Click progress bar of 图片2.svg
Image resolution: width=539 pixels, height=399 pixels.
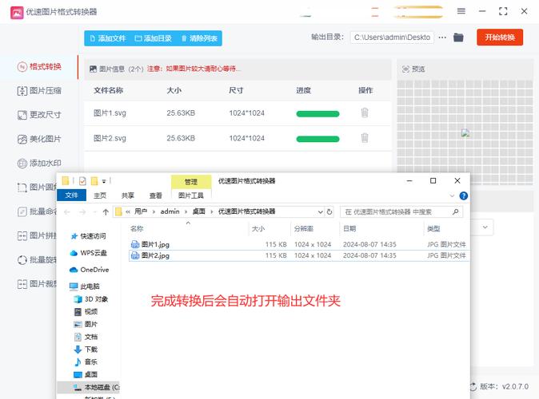tap(317, 139)
